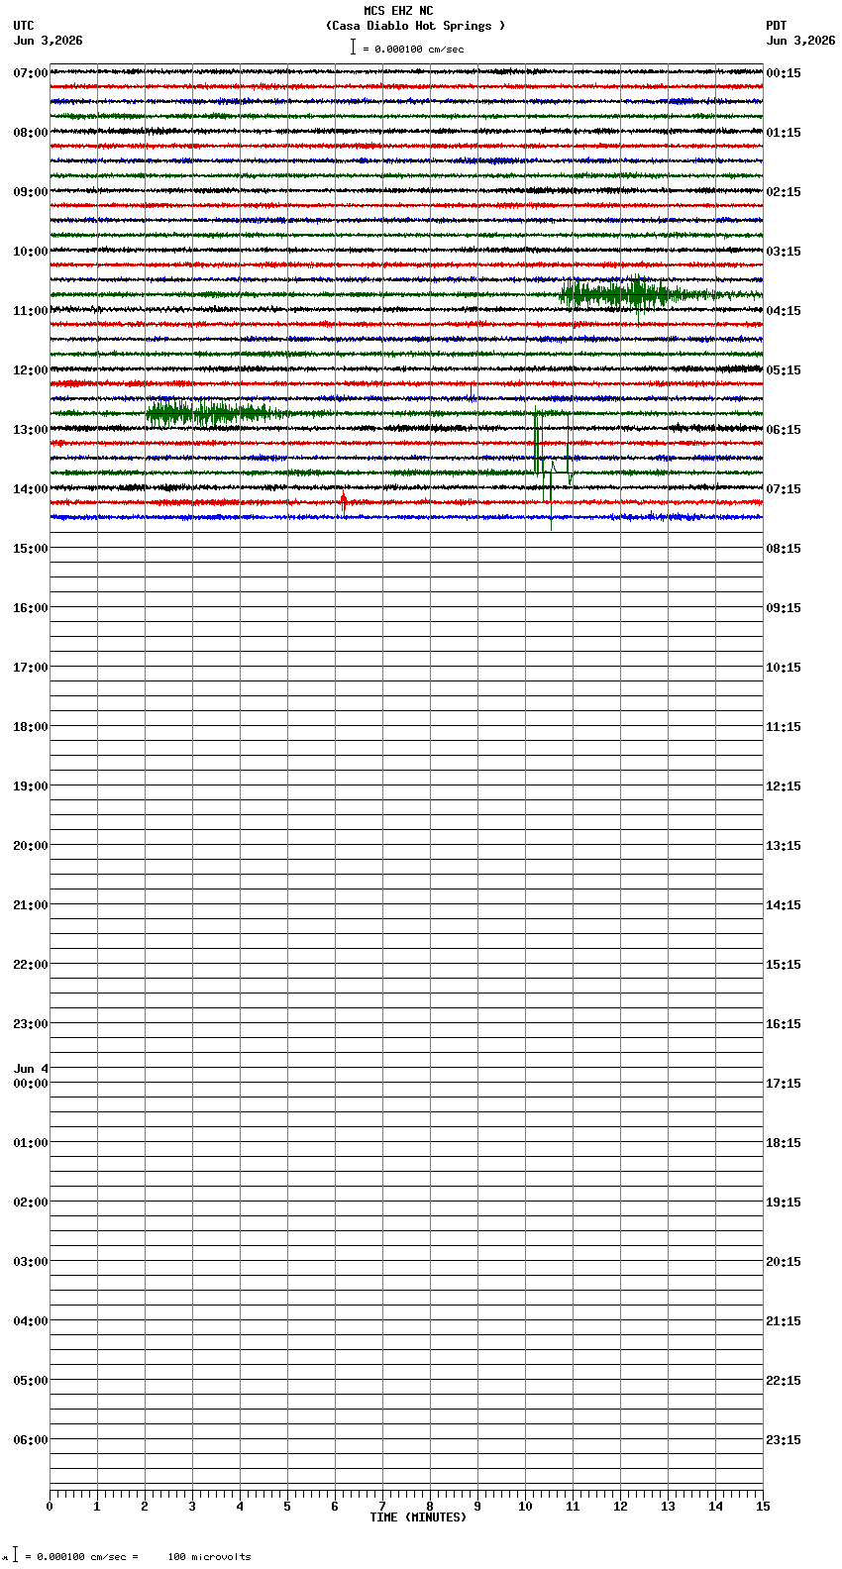
Task: Click the 06:00 UTC time label
Action: [31, 1440]
